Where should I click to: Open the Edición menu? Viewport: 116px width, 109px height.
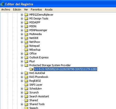[17, 10]
